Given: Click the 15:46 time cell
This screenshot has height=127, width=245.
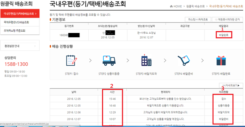Looking at the screenshot, I should pyautogui.click(x=112, y=99).
